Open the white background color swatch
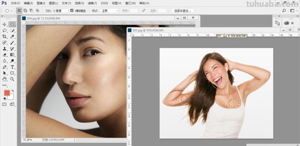The width and height of the screenshot is (300, 146). point(12,98)
